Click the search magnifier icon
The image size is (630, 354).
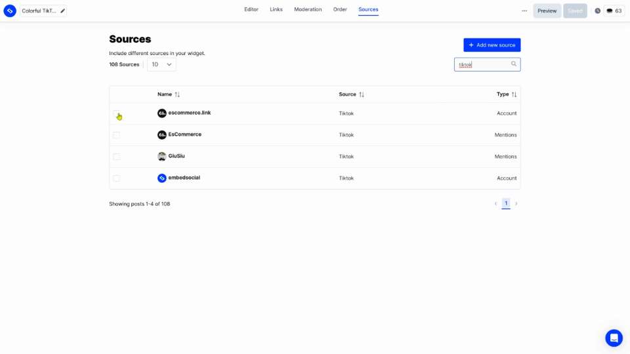pos(513,64)
